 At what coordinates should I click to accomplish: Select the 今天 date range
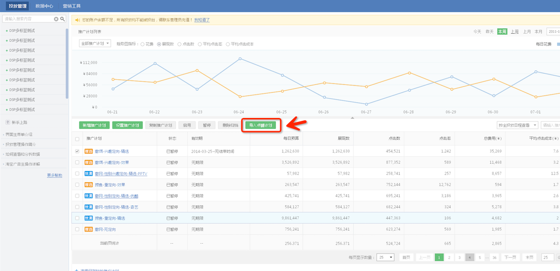pyautogui.click(x=478, y=32)
